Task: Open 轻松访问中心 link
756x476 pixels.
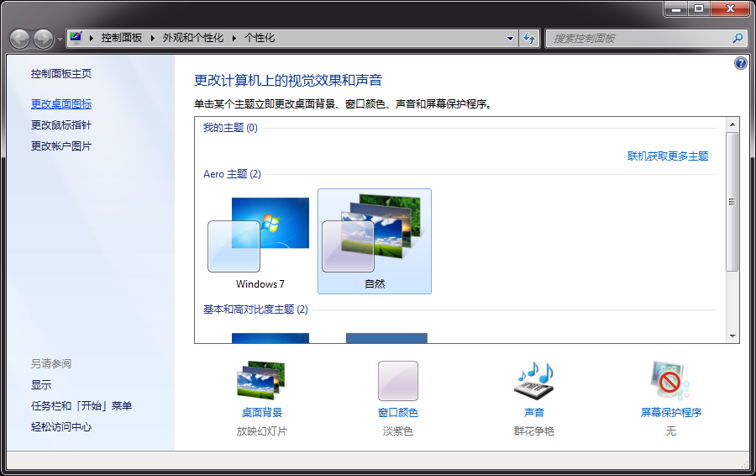Action: click(x=61, y=426)
